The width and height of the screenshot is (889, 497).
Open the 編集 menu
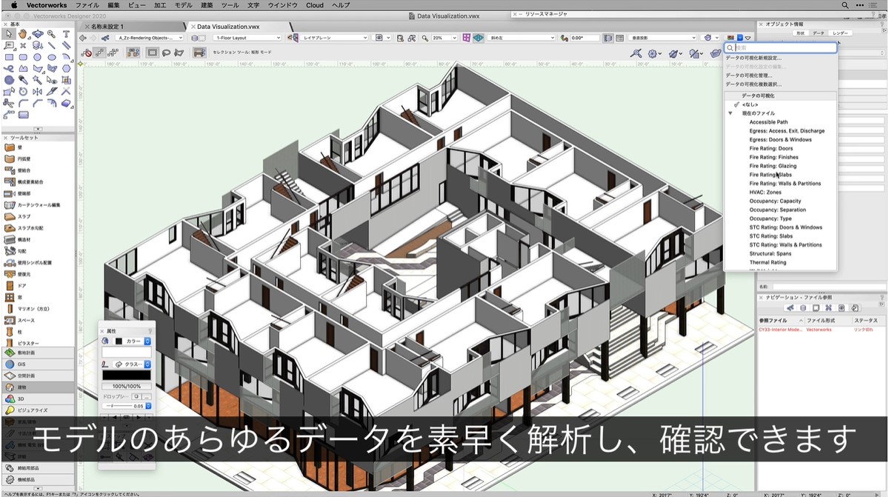click(x=113, y=5)
